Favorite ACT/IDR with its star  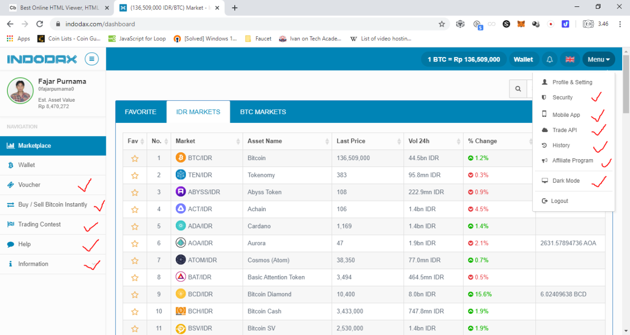click(x=134, y=209)
